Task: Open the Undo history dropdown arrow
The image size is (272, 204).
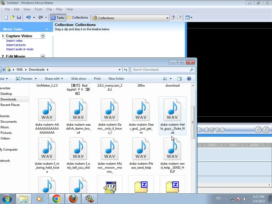Action: 34,18
